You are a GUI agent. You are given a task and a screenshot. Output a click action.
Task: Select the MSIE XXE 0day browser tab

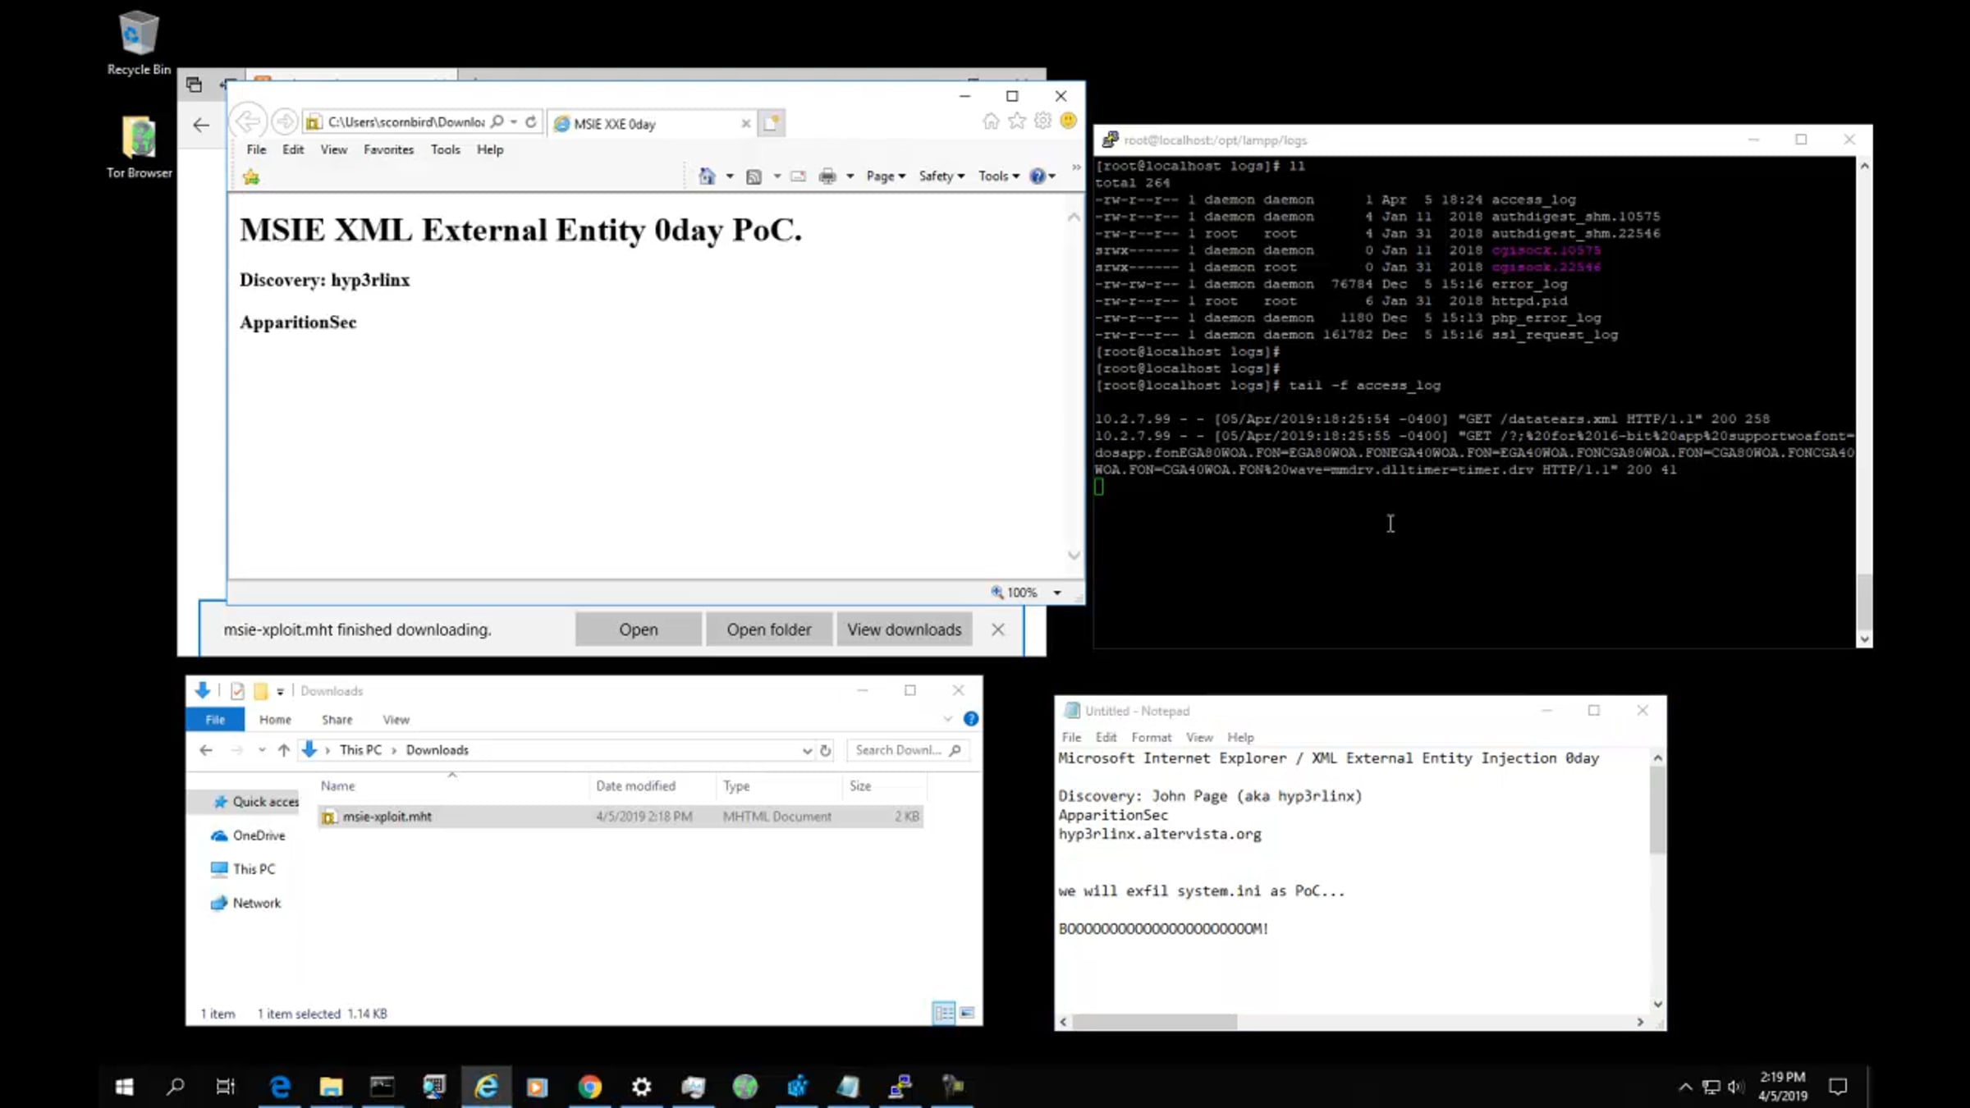tap(653, 123)
